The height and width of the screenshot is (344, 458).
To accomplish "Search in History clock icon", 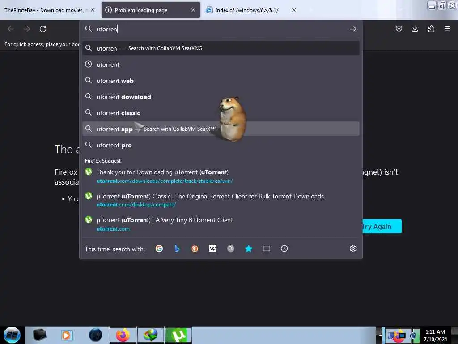I will point(284,249).
